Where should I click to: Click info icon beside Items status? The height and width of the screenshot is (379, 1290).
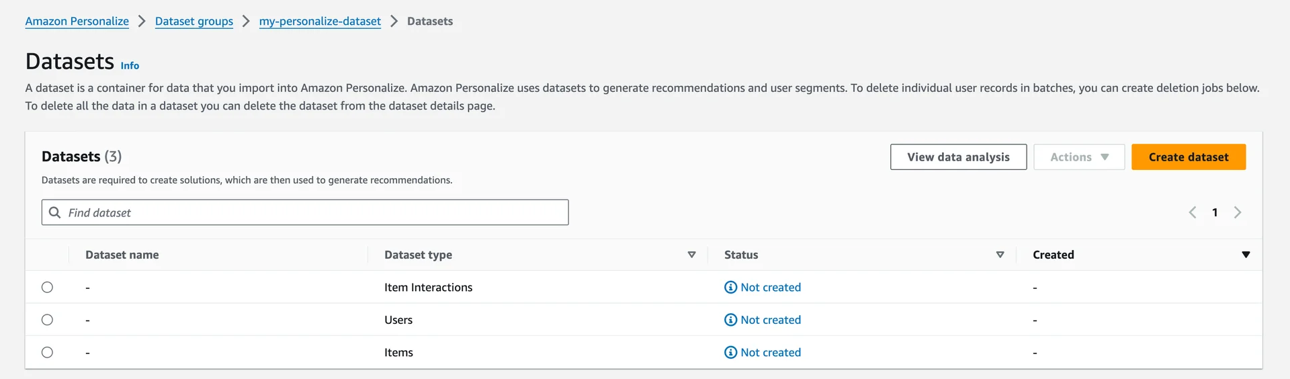730,353
